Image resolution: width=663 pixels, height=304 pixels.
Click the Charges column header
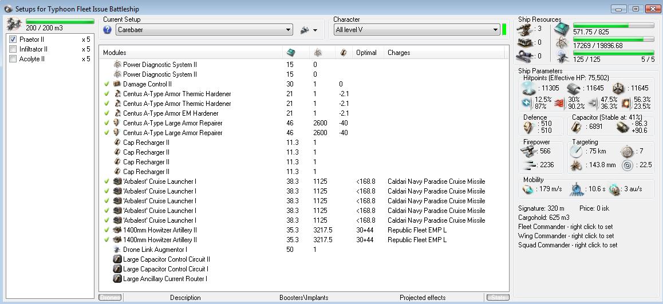click(x=398, y=53)
